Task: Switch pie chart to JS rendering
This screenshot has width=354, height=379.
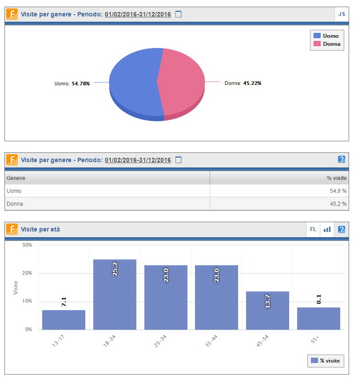Action: [342, 14]
